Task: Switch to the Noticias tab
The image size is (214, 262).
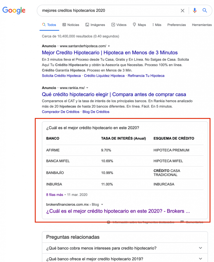Action: (x=71, y=25)
